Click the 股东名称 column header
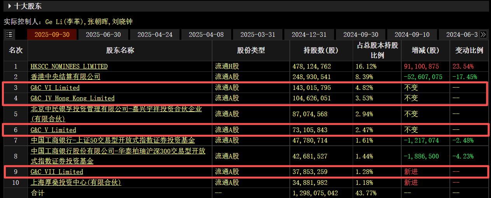The width and height of the screenshot is (491, 198). point(120,50)
